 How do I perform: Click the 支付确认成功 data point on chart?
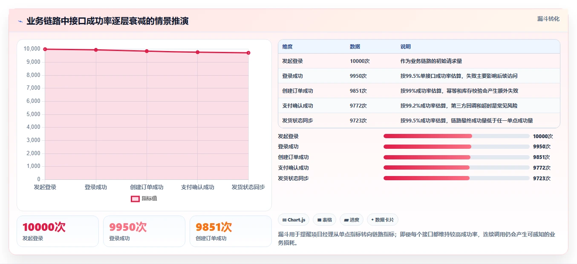coord(197,52)
